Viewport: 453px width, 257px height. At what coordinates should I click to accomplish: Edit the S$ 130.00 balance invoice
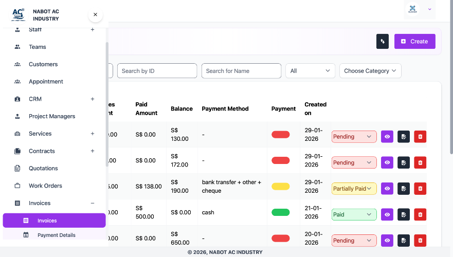(404, 137)
